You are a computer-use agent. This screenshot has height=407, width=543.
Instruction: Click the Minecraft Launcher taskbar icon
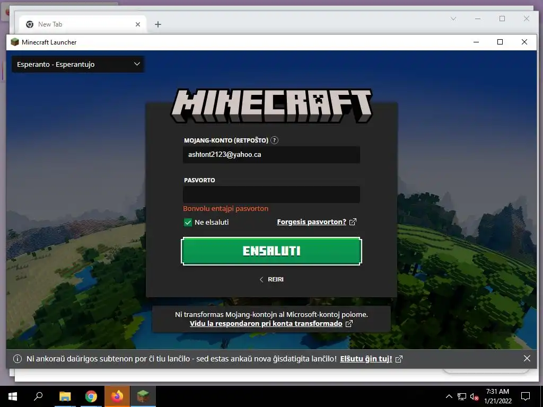pos(143,396)
